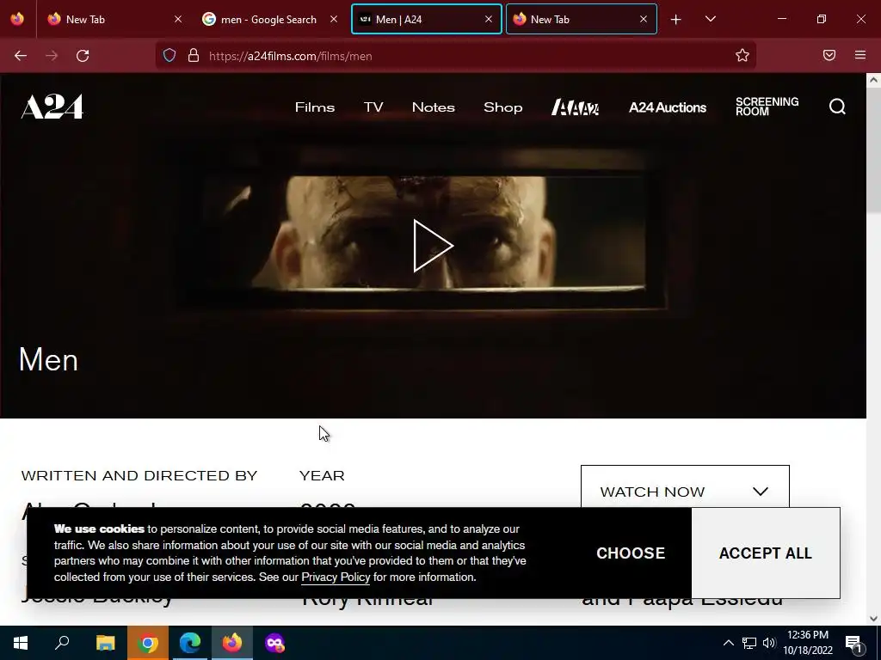881x660 pixels.
Task: Close the first New Tab
Action: [178, 19]
